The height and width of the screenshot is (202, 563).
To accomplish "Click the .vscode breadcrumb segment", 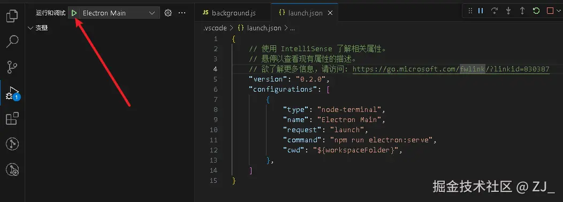I will click(x=215, y=28).
